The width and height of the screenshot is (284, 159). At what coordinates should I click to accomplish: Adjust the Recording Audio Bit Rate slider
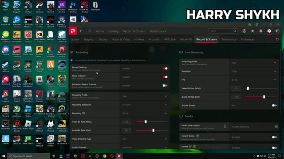point(154,130)
